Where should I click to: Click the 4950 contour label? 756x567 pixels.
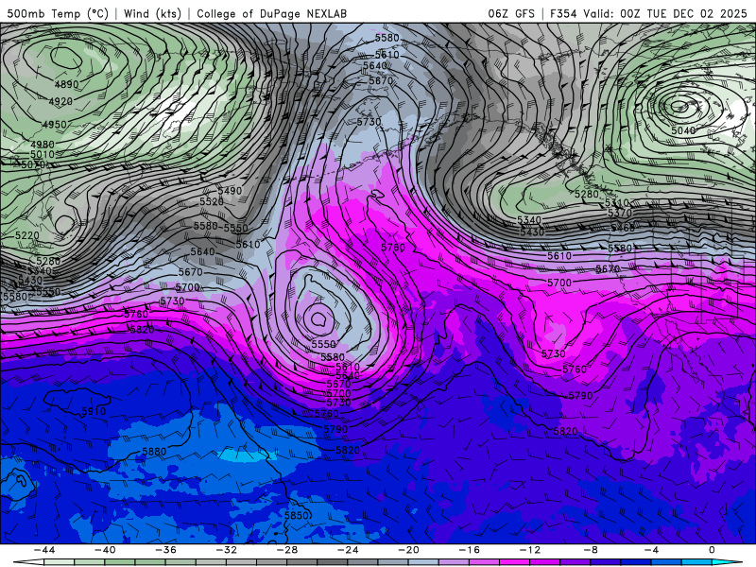[55, 125]
